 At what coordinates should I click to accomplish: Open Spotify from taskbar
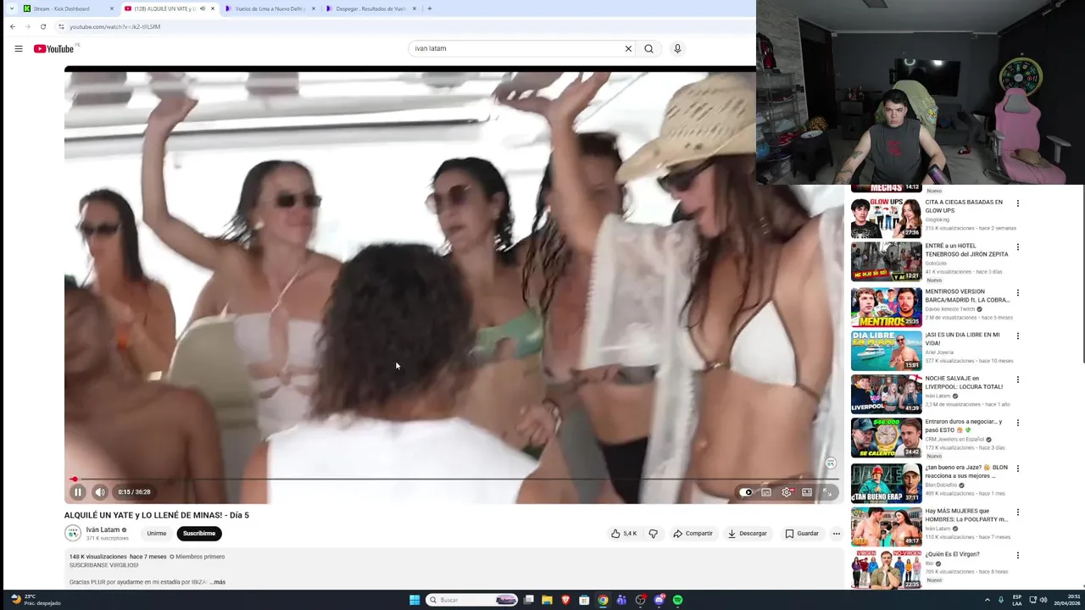677,600
